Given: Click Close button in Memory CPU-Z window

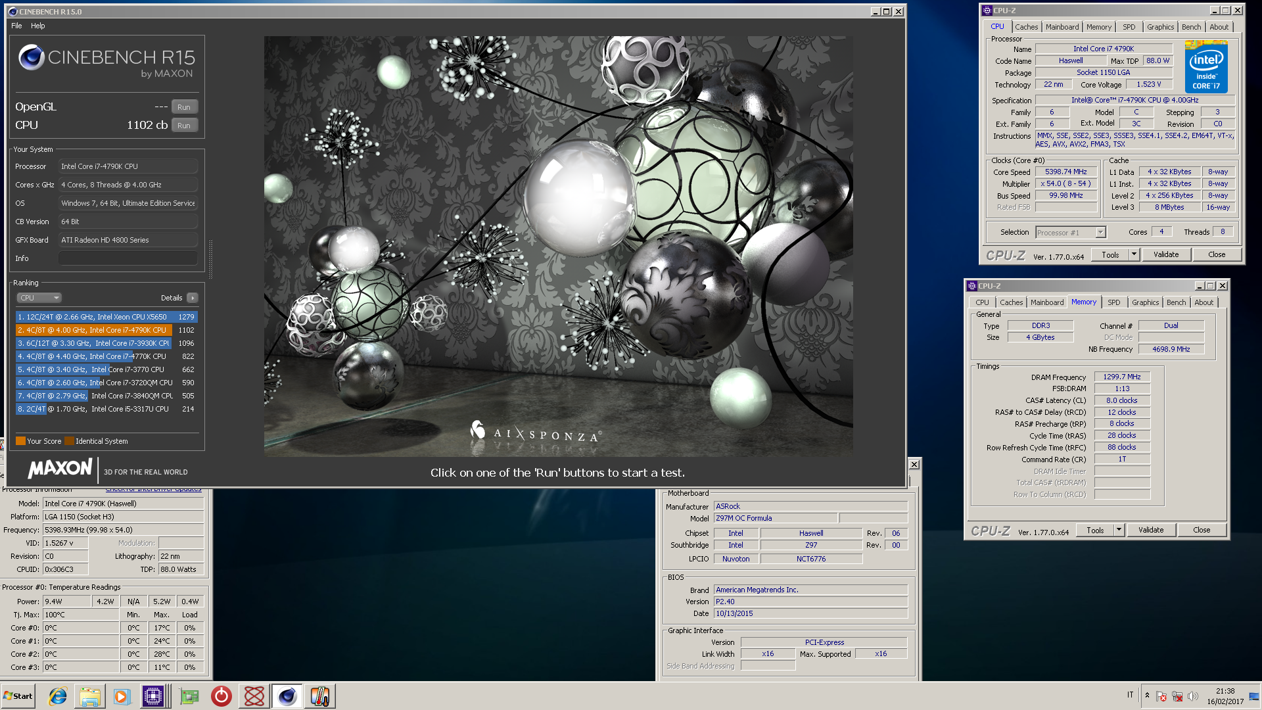Looking at the screenshot, I should (1202, 531).
